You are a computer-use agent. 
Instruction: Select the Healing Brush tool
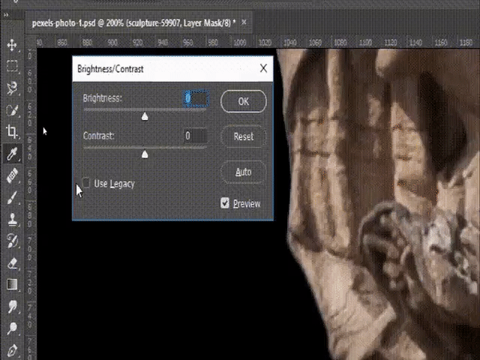tap(12, 175)
